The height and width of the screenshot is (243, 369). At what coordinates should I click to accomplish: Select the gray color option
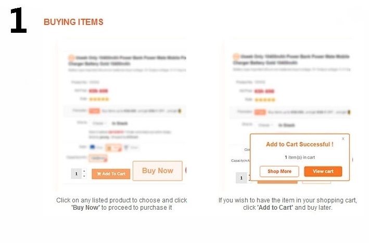pos(131,147)
